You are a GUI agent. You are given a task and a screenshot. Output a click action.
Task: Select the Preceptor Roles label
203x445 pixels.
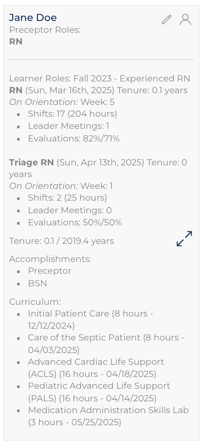point(45,30)
